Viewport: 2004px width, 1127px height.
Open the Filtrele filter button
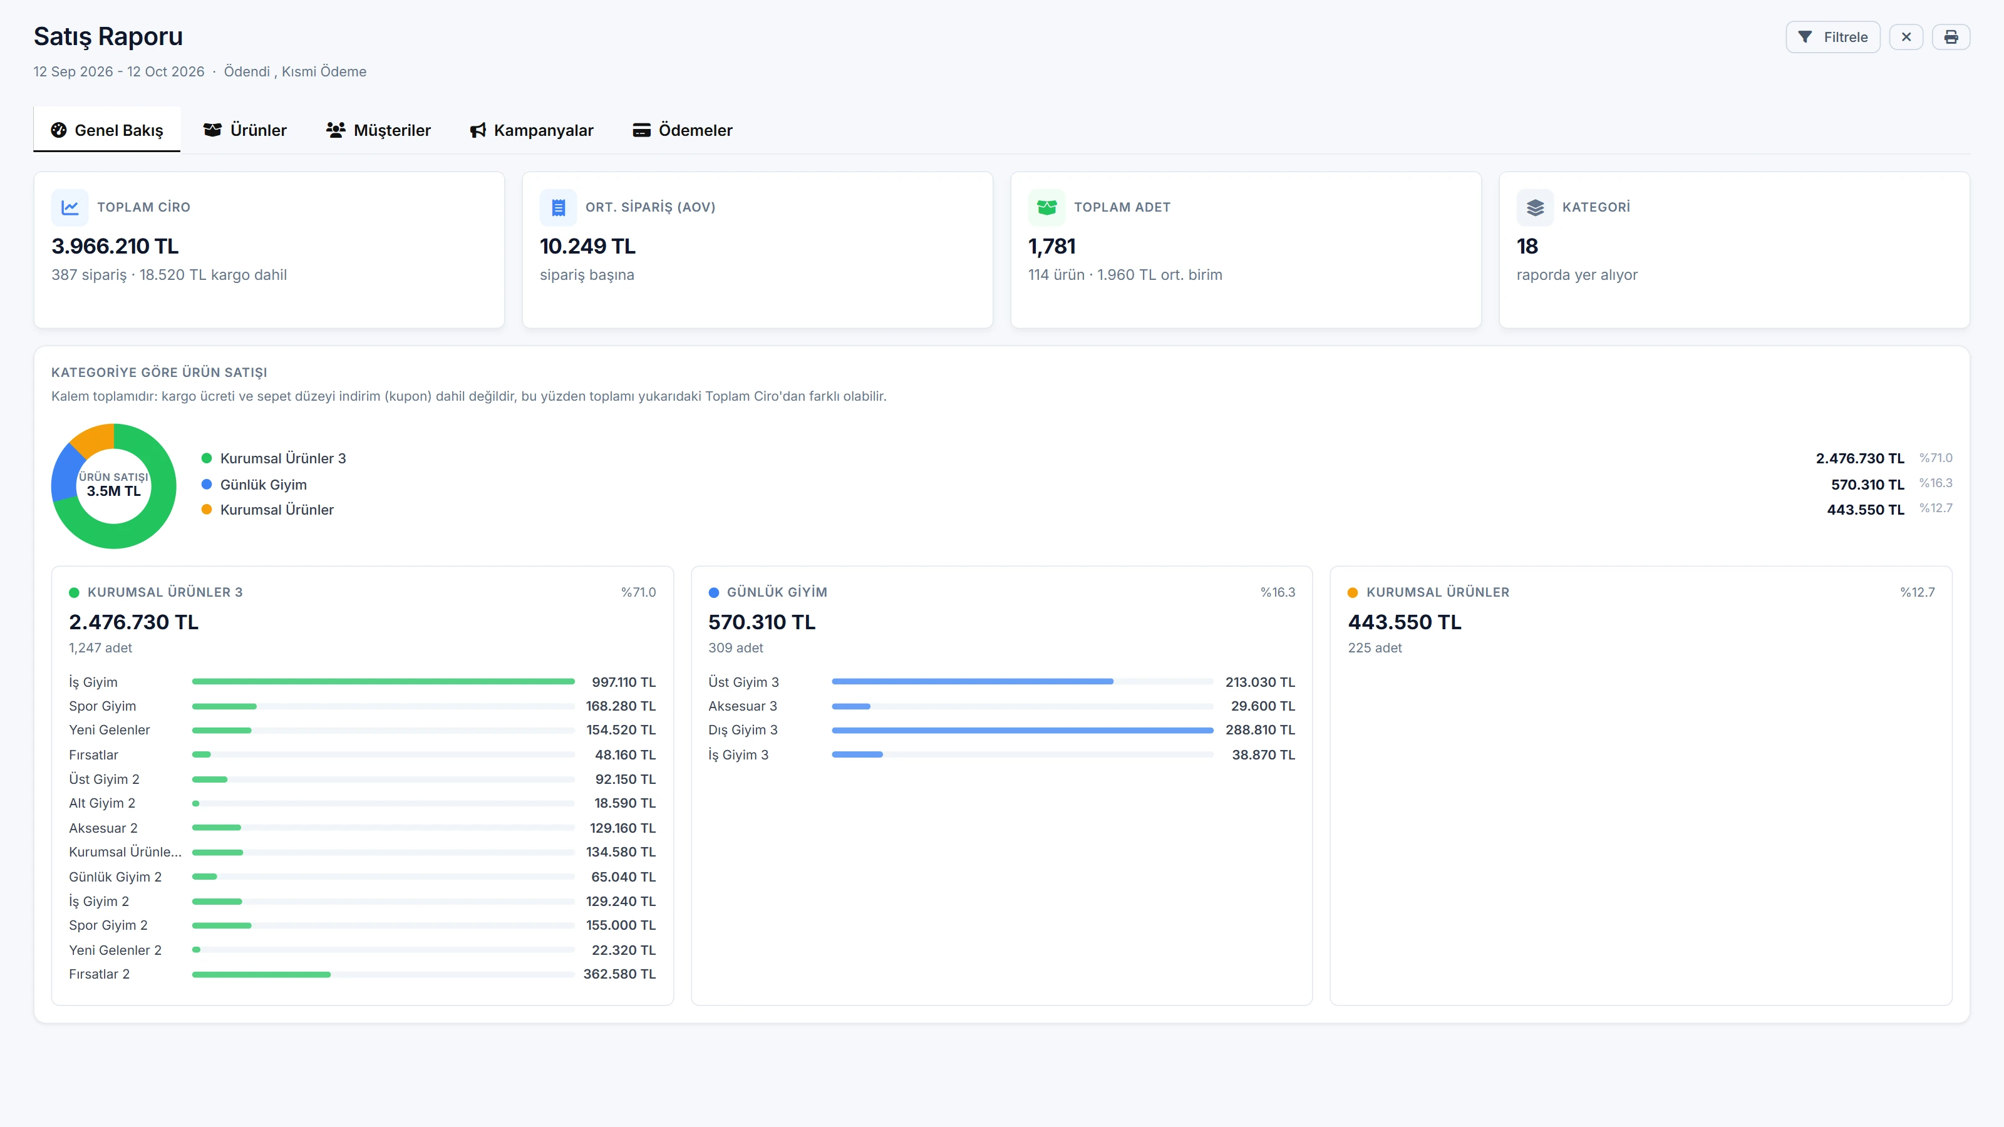pyautogui.click(x=1833, y=36)
